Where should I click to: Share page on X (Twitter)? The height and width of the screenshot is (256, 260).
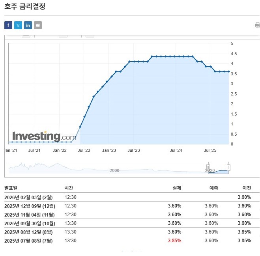pyautogui.click(x=18, y=25)
